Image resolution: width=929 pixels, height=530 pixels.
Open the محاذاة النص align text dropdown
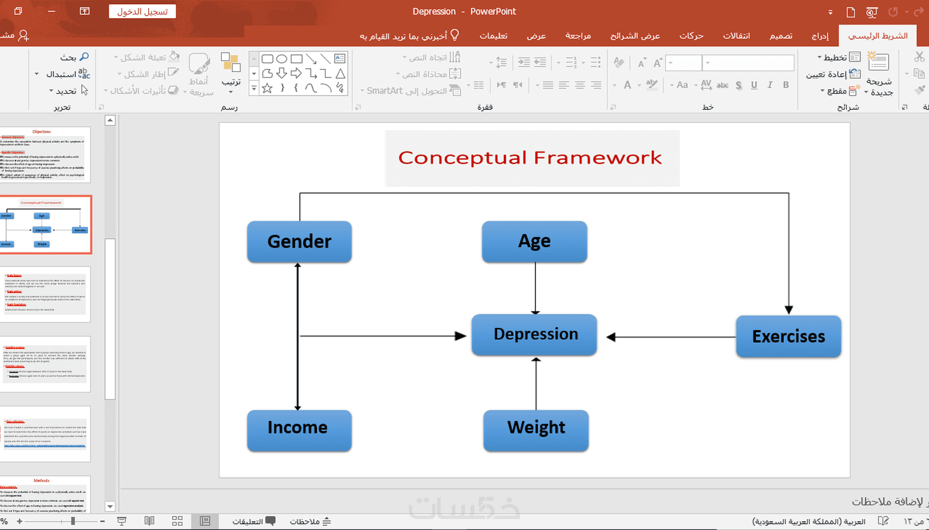point(430,74)
